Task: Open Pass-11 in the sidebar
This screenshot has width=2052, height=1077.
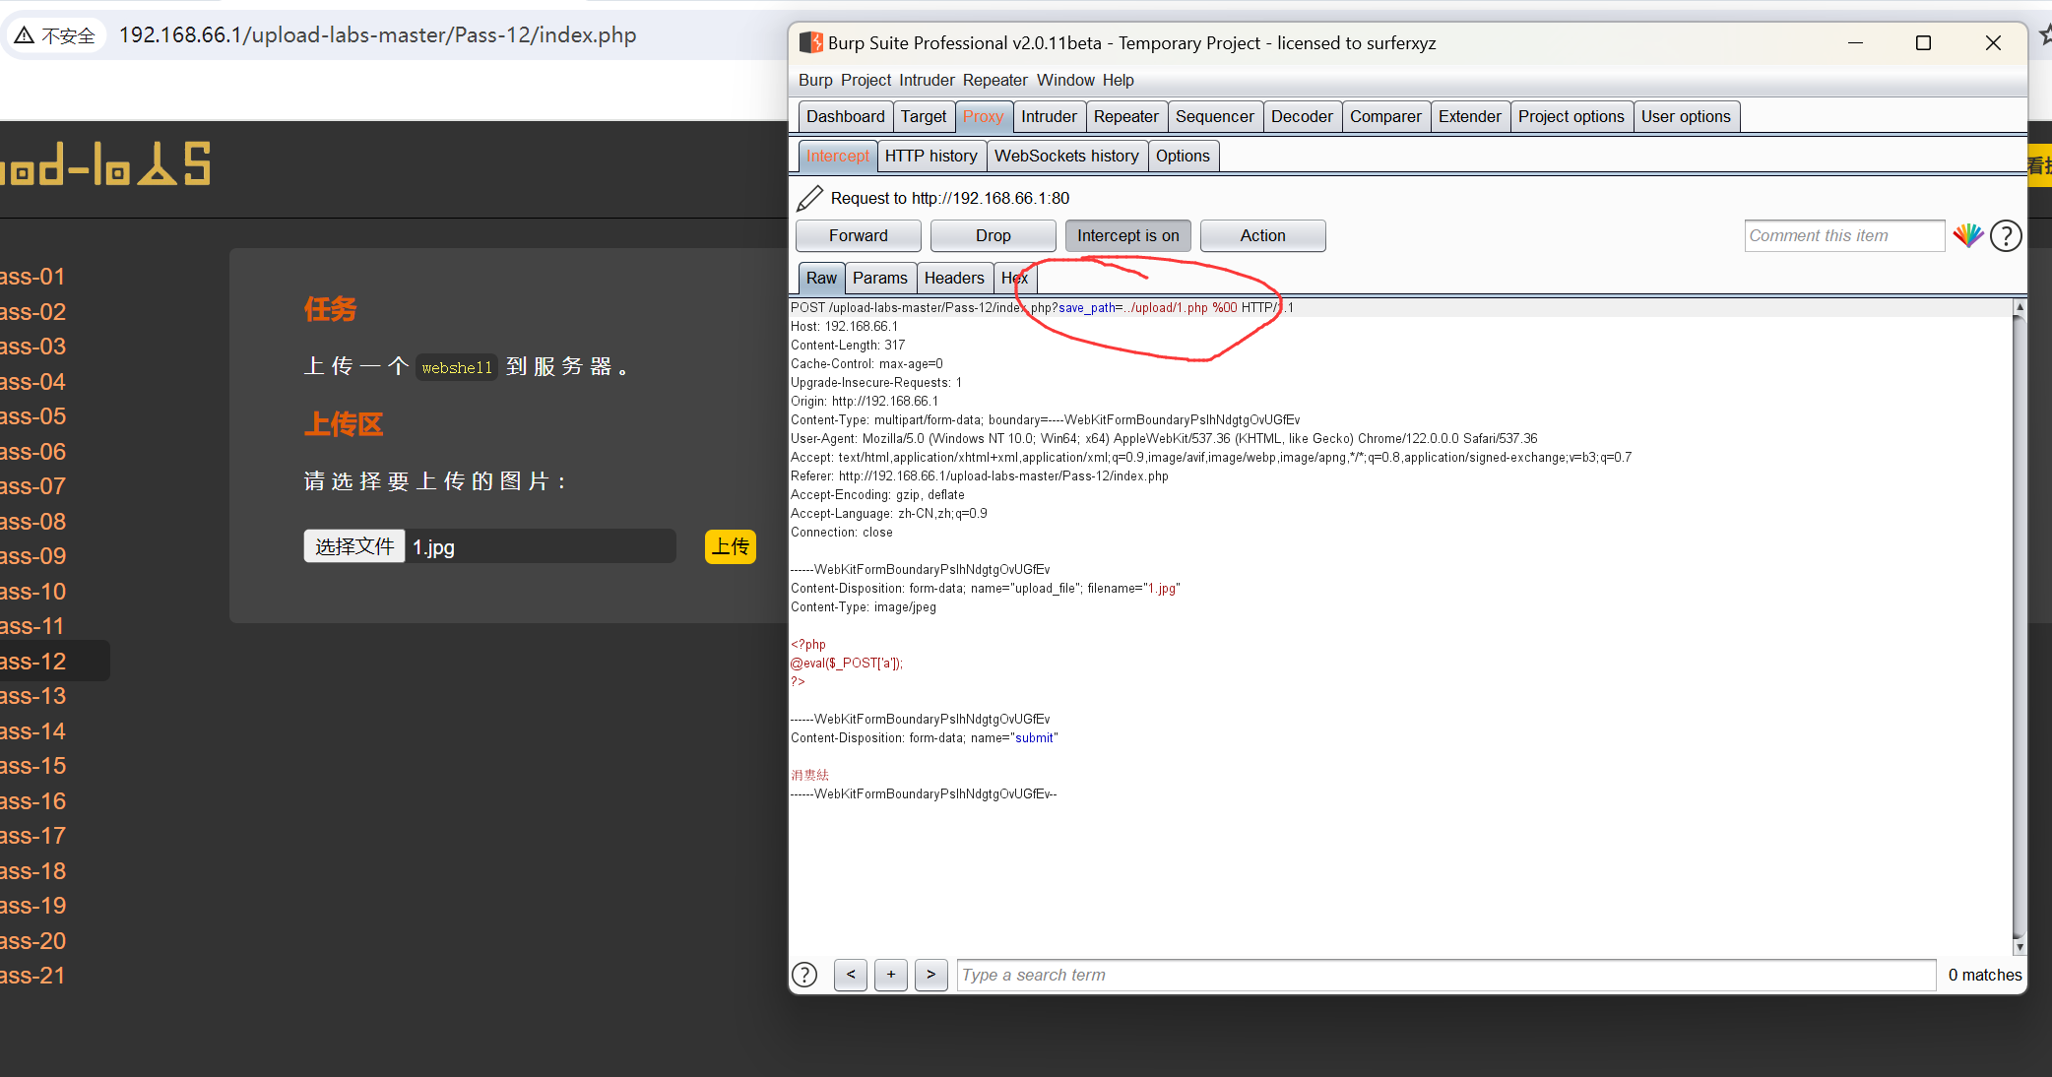Action: tap(32, 627)
